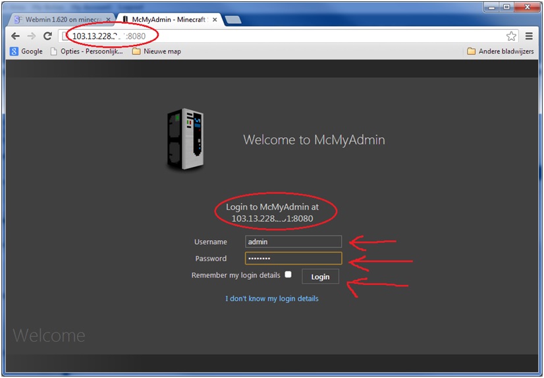Open the I don't know my login details link
Viewport: 544px width, 378px height.
(x=272, y=298)
